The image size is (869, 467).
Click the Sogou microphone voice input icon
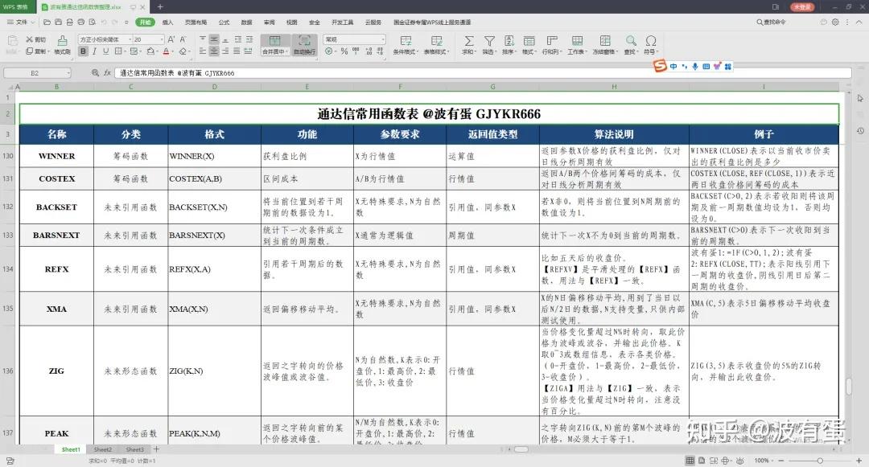pos(695,67)
